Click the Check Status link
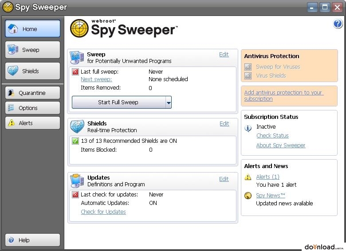 click(x=272, y=136)
